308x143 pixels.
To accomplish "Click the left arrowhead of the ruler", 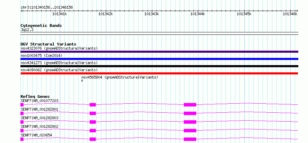I will 21,11.
